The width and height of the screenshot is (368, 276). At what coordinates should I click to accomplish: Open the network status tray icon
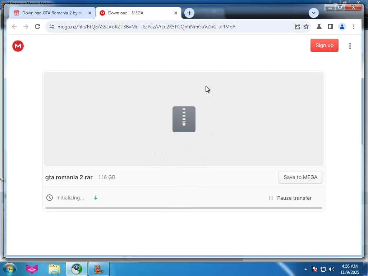[323, 269]
